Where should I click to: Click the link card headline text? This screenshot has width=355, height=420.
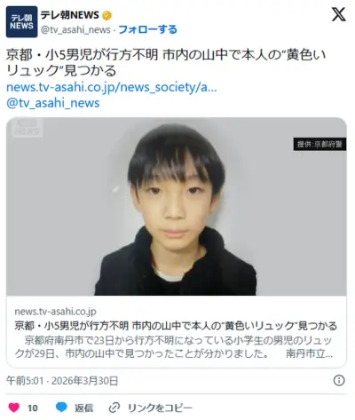click(176, 326)
